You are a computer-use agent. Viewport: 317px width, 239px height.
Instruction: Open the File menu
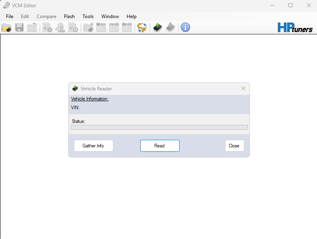point(10,16)
